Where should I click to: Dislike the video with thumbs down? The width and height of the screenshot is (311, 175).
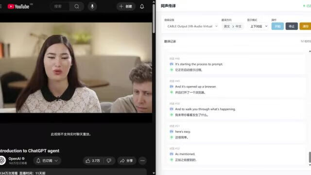tap(109, 161)
